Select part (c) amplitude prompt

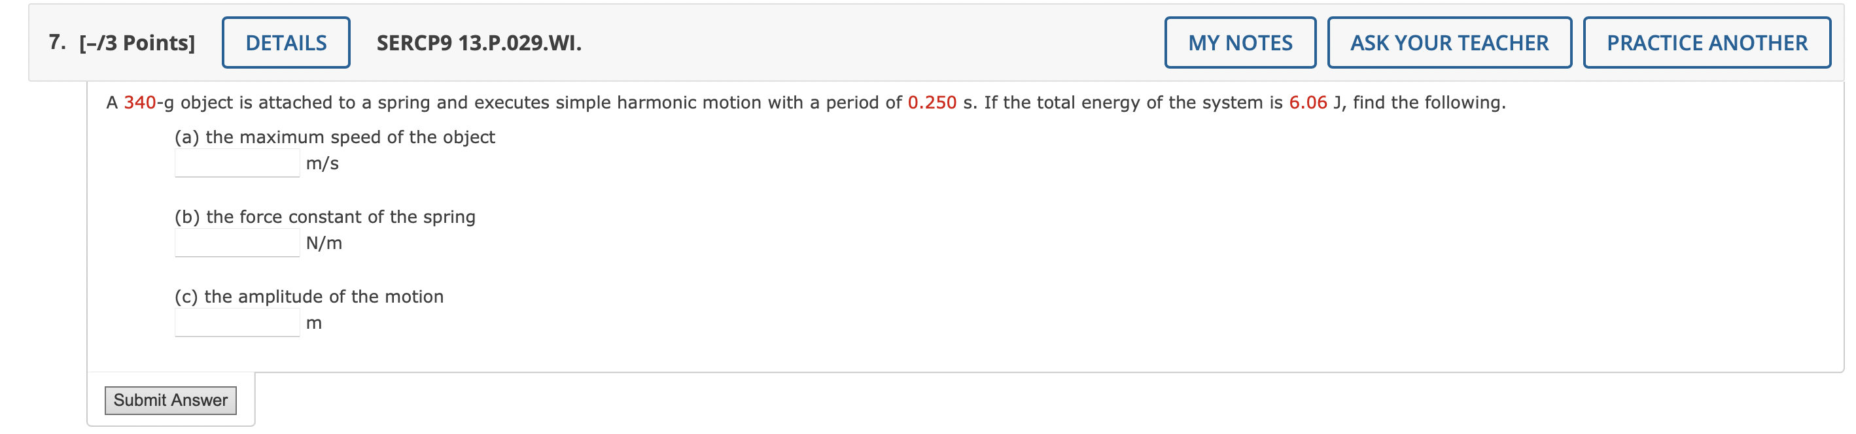309,296
